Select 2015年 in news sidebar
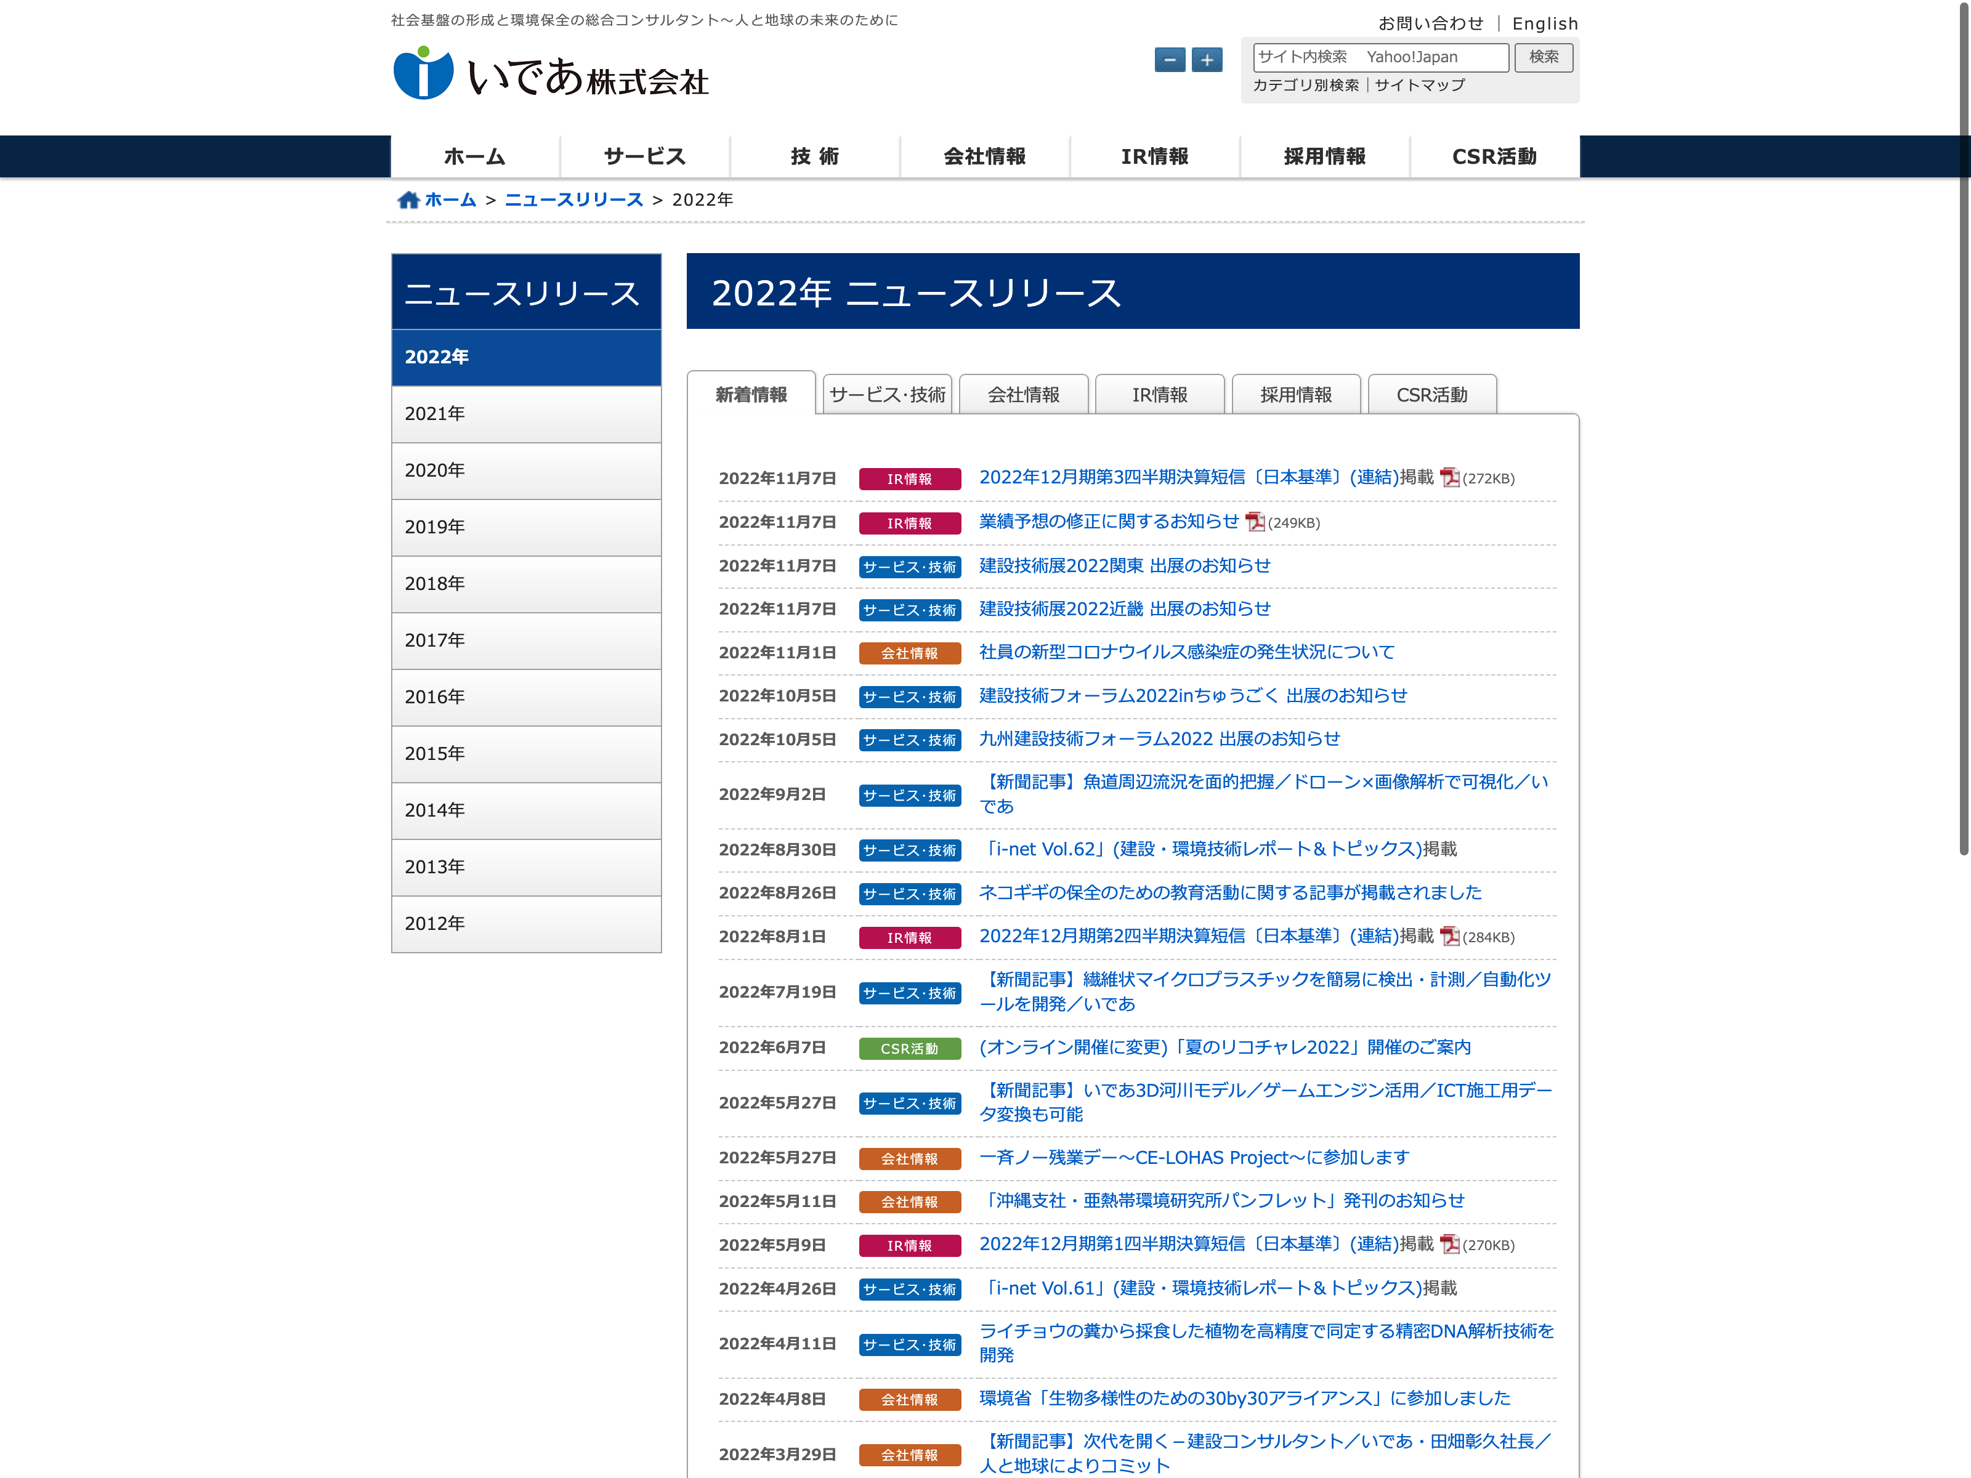The height and width of the screenshot is (1478, 1971). click(x=526, y=754)
